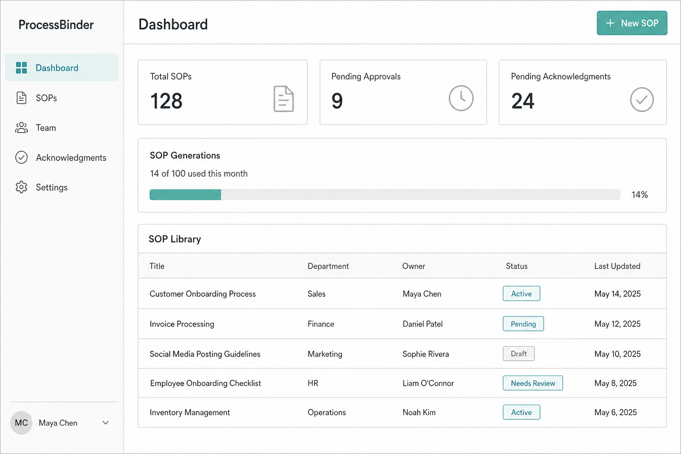Open the Total SOPs 128 card
681x454 pixels.
[223, 92]
